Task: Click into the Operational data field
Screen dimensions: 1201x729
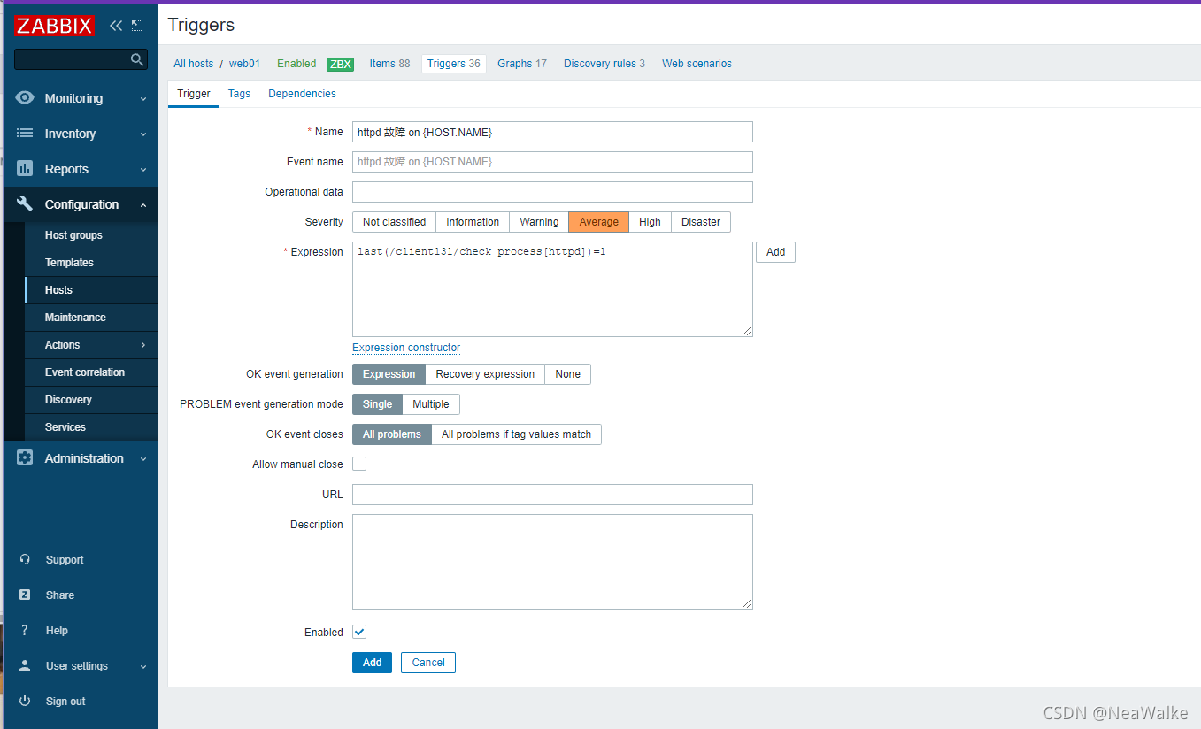Action: point(552,192)
